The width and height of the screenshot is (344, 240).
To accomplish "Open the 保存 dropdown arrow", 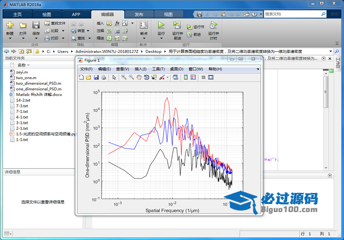I will click(36, 38).
